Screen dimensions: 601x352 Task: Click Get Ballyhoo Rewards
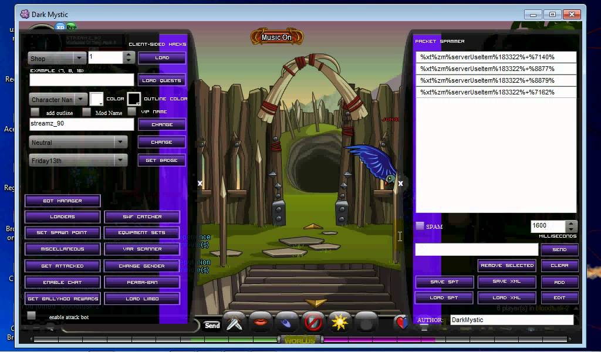coord(62,299)
